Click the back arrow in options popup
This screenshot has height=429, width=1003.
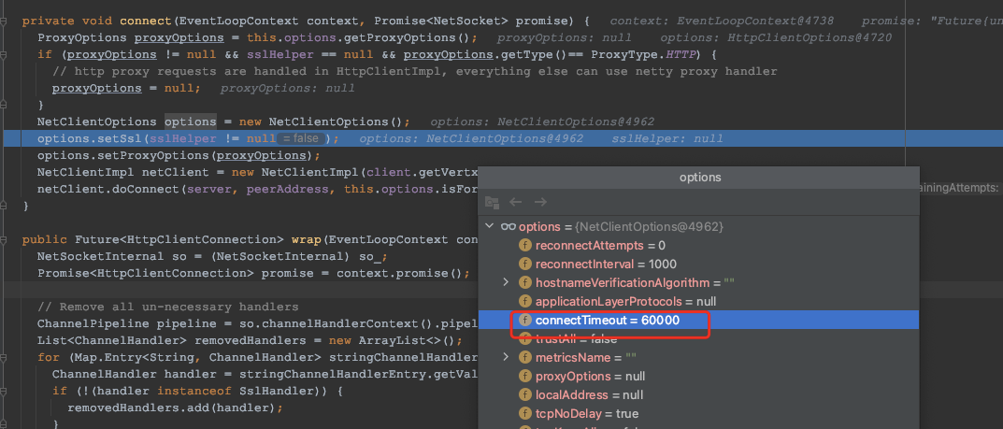click(516, 202)
